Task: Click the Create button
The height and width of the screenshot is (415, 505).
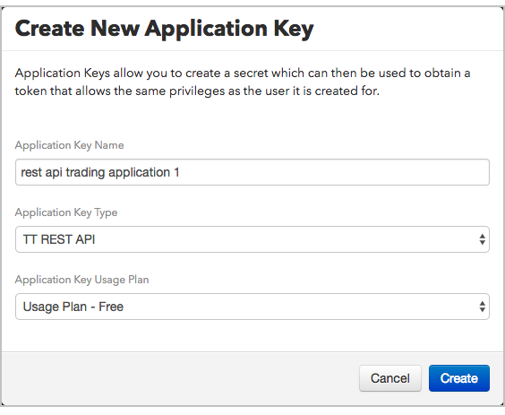Action: tap(459, 378)
